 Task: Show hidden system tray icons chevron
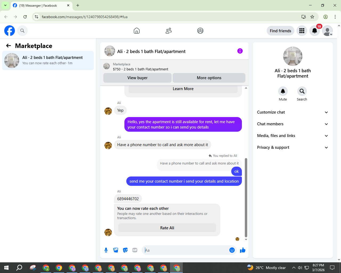294,268
